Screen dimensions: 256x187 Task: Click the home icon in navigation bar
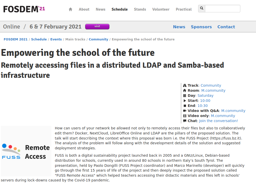coord(71,9)
